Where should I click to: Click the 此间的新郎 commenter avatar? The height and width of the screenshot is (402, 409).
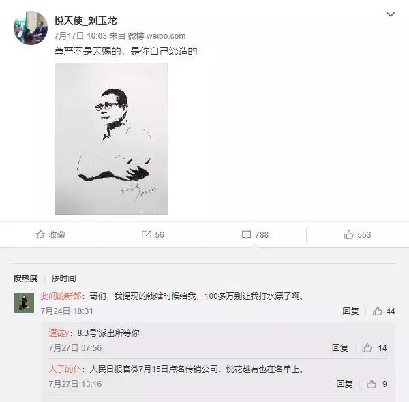24,303
